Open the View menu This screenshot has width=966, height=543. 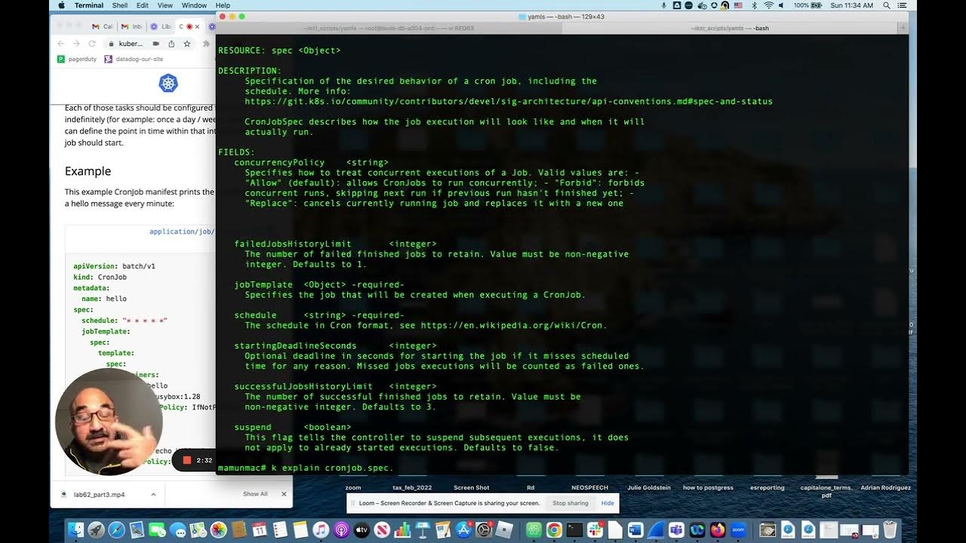165,5
